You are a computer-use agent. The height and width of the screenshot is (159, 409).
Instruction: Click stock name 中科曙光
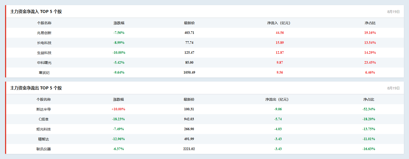[x=44, y=63]
